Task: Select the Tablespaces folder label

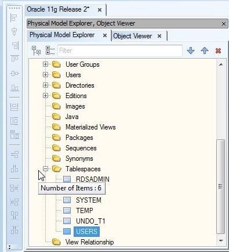Action: pyautogui.click(x=83, y=169)
